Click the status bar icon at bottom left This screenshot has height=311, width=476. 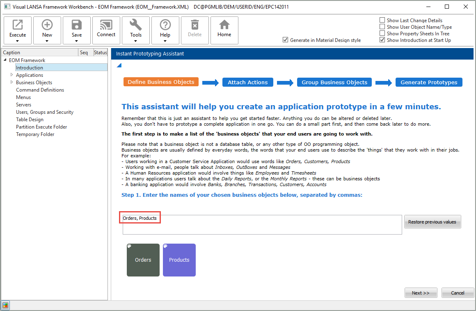[x=5, y=305]
